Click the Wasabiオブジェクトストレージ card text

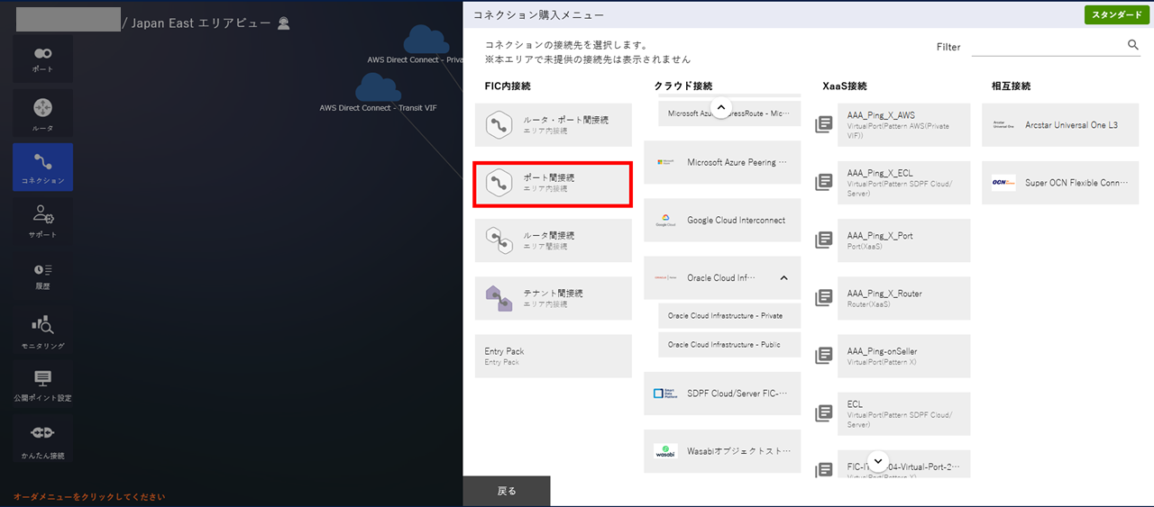(x=739, y=451)
